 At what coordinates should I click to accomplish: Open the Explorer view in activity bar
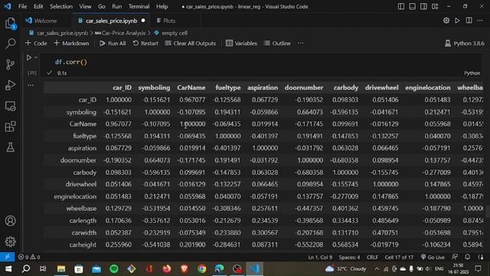click(10, 24)
